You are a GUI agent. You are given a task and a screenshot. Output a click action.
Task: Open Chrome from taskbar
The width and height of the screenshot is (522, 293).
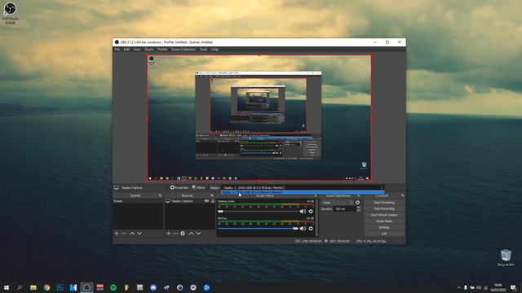point(46,287)
